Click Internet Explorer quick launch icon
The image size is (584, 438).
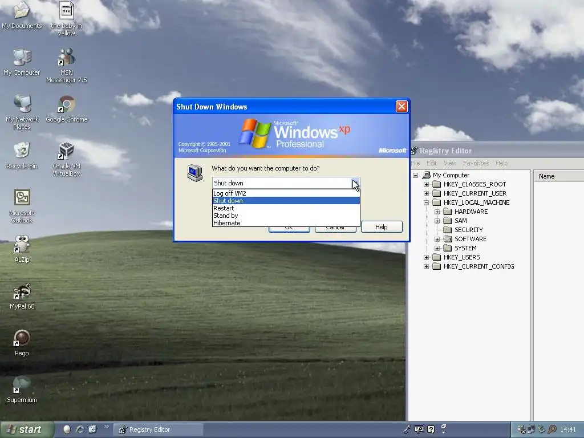(x=80, y=429)
